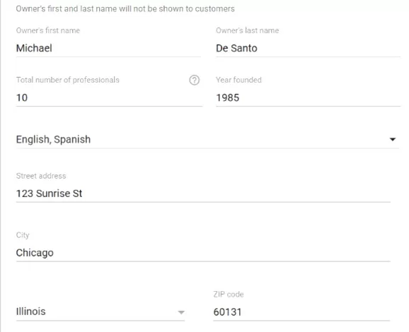Click the year field showing 1985

point(308,98)
